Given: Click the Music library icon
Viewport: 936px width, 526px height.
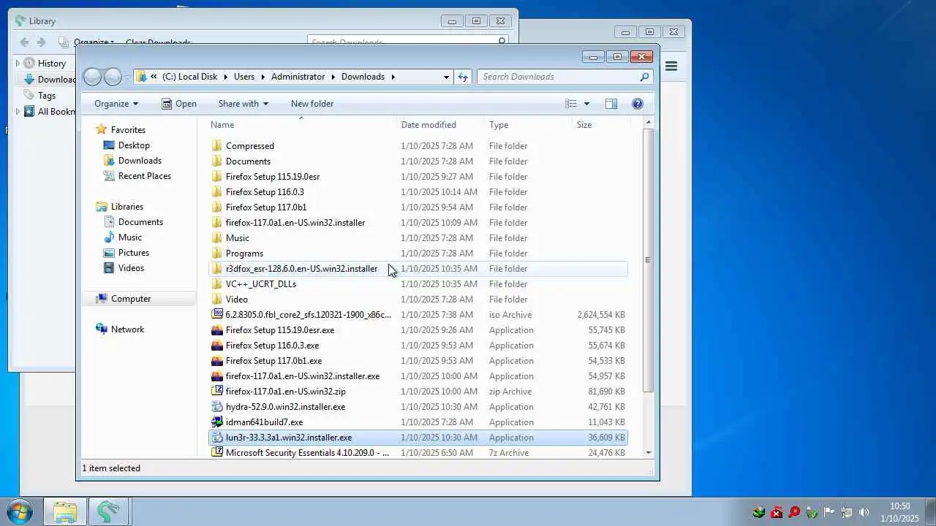Looking at the screenshot, I should pyautogui.click(x=109, y=237).
